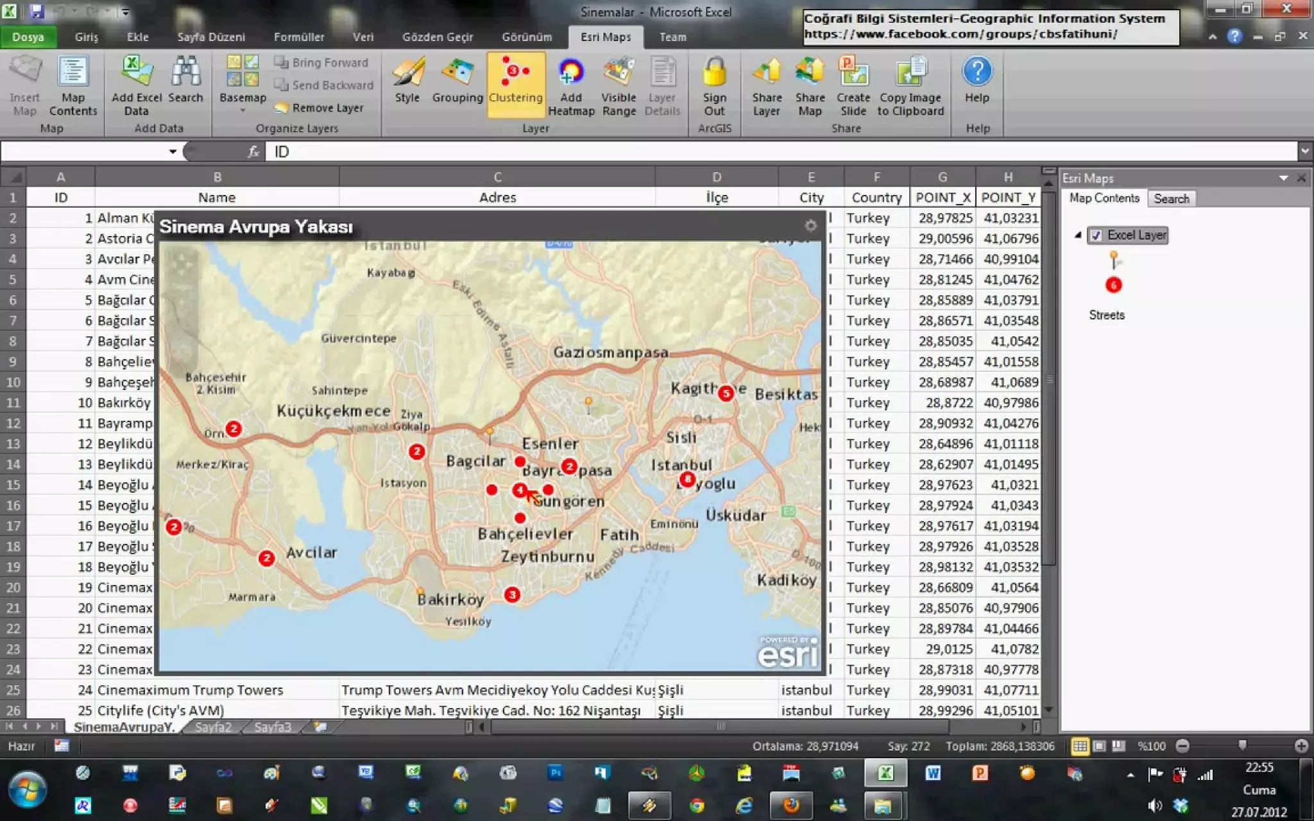This screenshot has height=821, width=1314.
Task: Open the Style brush tool
Action: [407, 80]
